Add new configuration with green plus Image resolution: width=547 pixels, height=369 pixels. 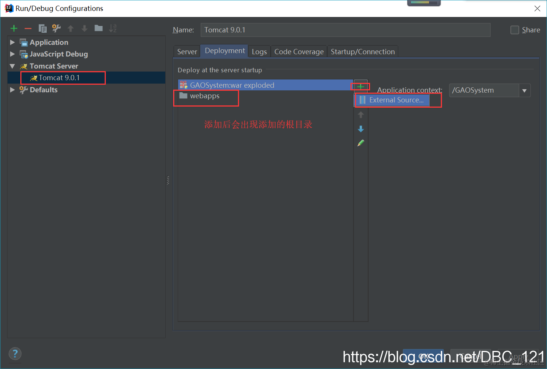(x=14, y=29)
